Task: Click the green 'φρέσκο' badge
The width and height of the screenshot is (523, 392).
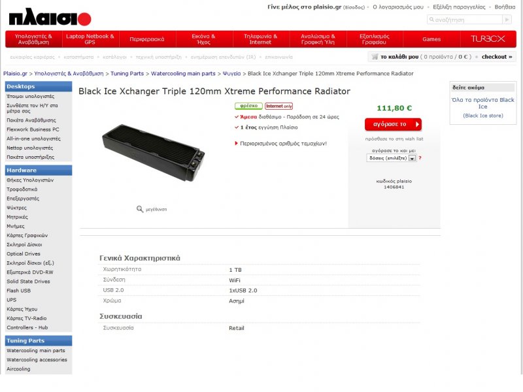Action: 248,106
